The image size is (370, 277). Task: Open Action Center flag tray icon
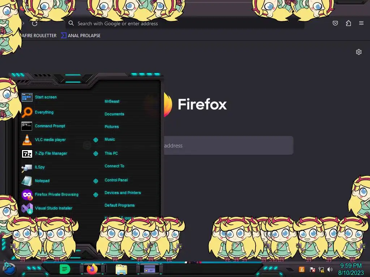coord(312,269)
